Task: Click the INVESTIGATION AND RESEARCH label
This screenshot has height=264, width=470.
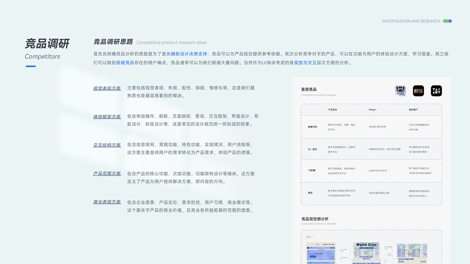Action: pos(411,21)
